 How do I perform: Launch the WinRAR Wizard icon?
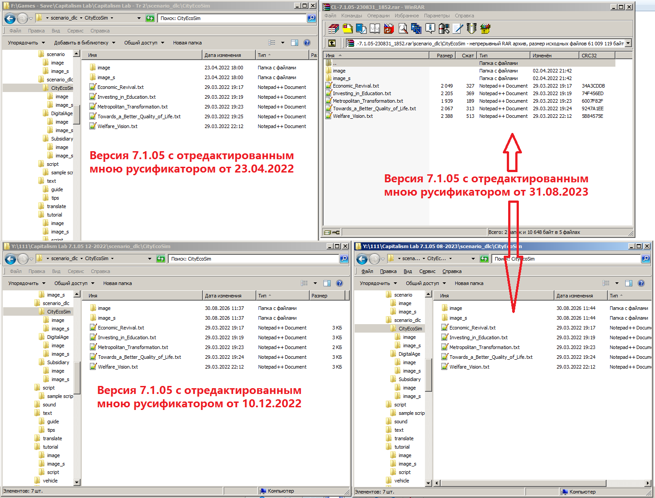(416, 29)
